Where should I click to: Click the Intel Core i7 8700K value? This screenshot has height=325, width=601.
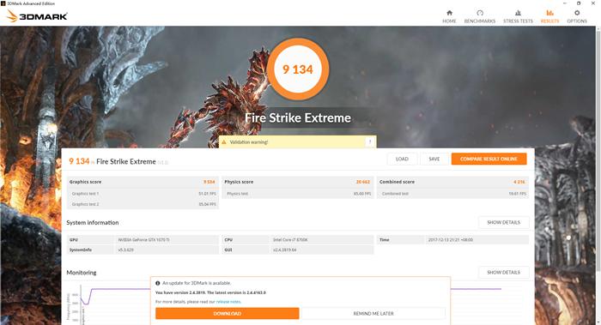point(290,239)
